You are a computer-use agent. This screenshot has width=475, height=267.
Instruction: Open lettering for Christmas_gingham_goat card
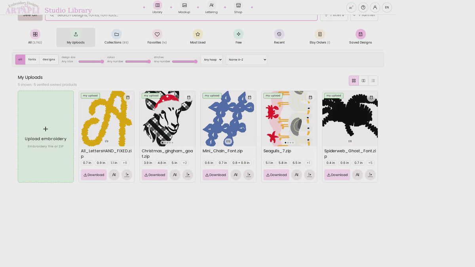(175, 175)
